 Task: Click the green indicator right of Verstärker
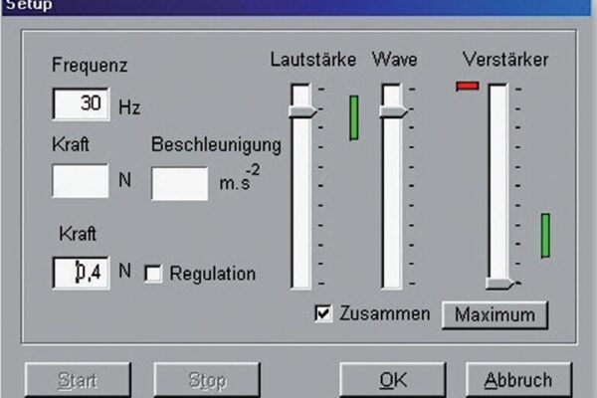[545, 235]
